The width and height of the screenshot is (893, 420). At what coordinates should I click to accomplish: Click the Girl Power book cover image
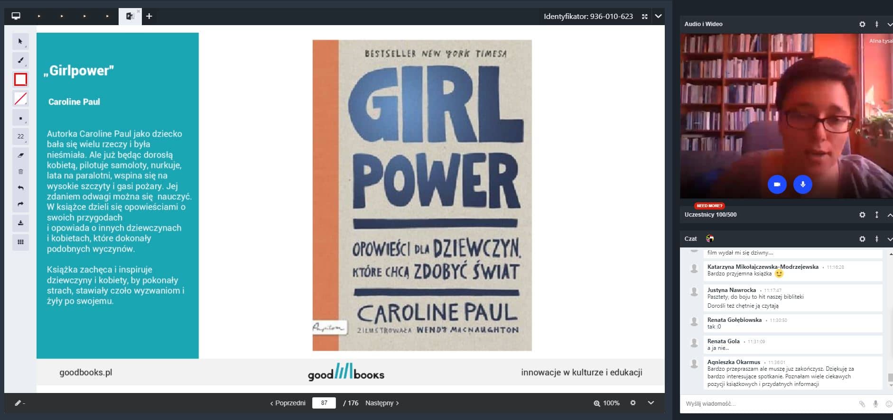tap(422, 195)
